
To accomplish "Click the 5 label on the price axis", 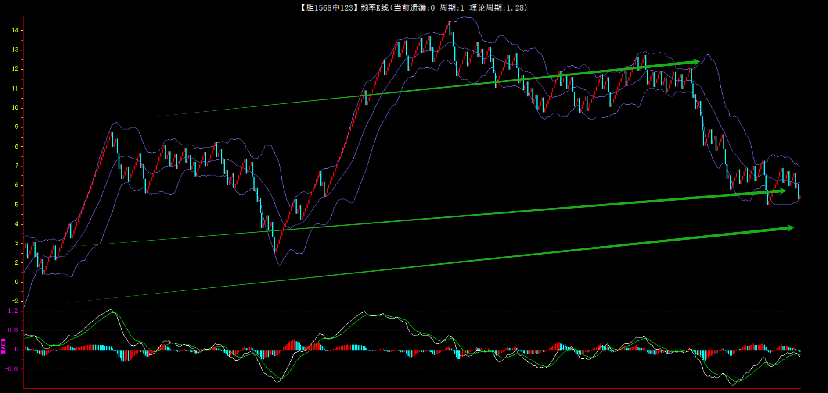I will pos(17,205).
